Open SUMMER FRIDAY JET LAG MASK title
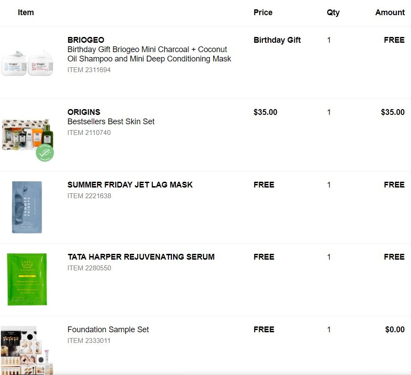The width and height of the screenshot is (411, 375). (130, 185)
